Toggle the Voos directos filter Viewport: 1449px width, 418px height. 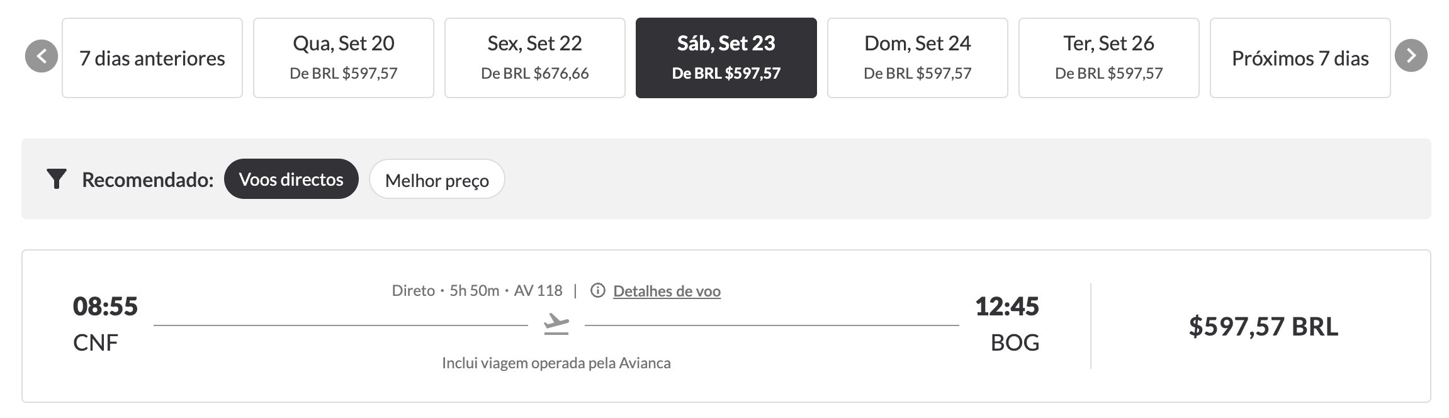(x=291, y=179)
